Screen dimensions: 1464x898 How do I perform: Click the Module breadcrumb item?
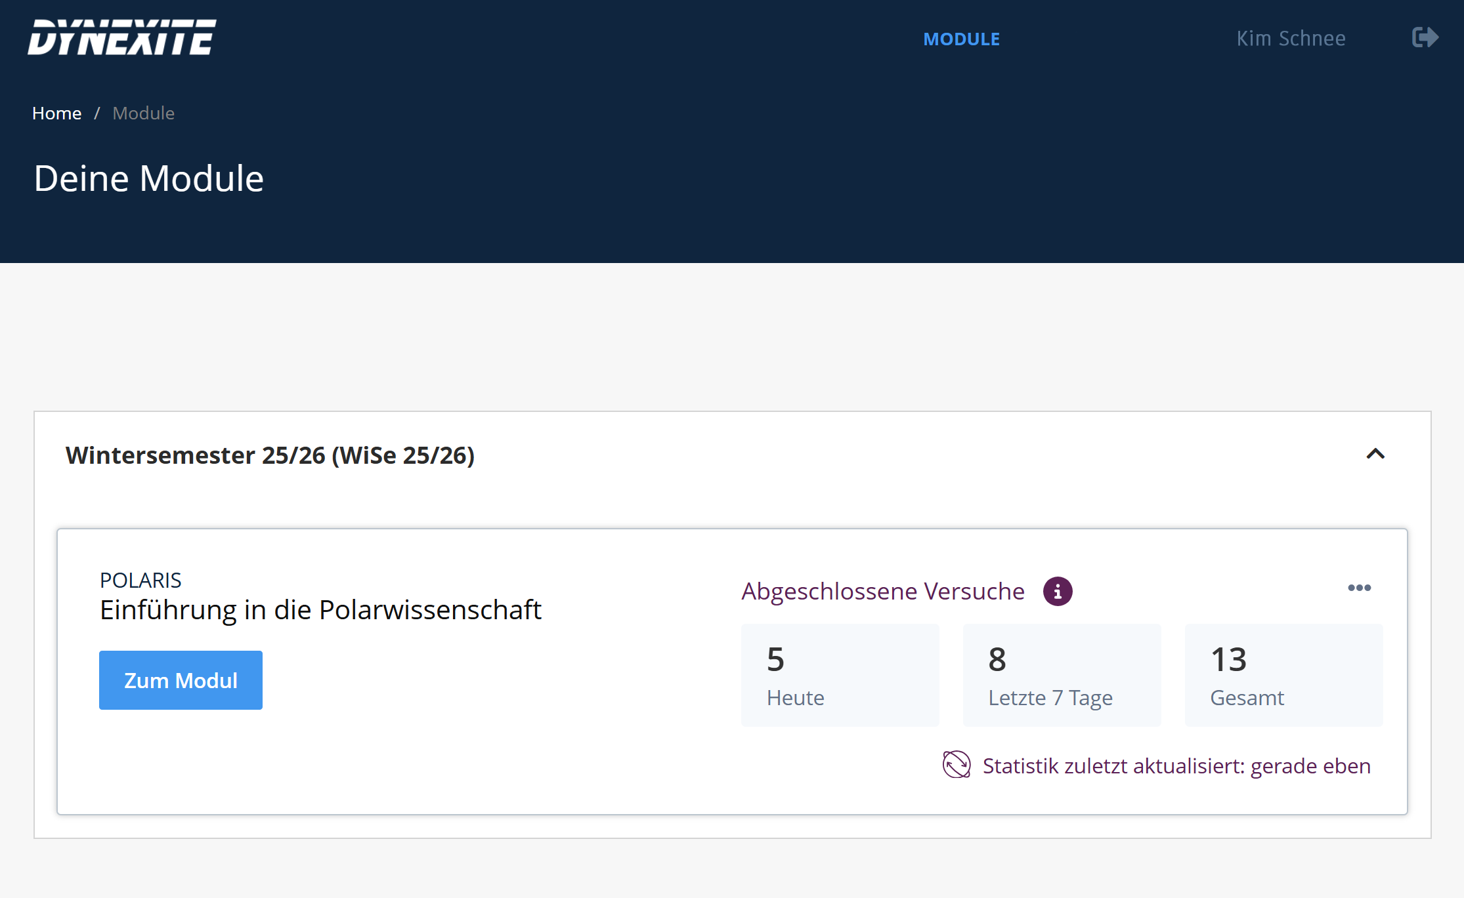pos(143,113)
